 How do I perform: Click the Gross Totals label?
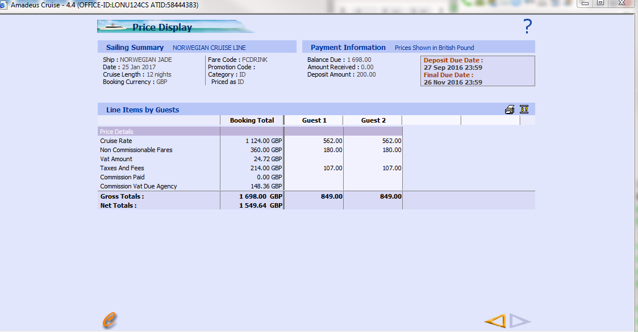point(122,197)
